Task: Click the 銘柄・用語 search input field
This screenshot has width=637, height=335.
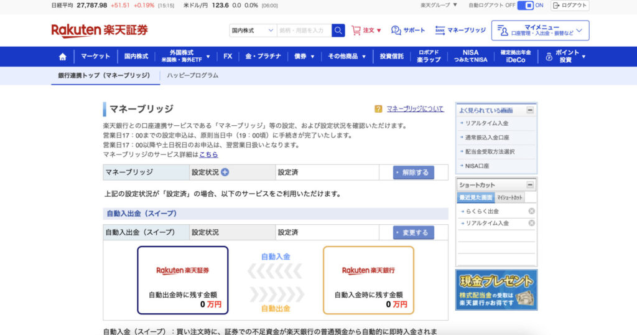Action: tap(304, 31)
